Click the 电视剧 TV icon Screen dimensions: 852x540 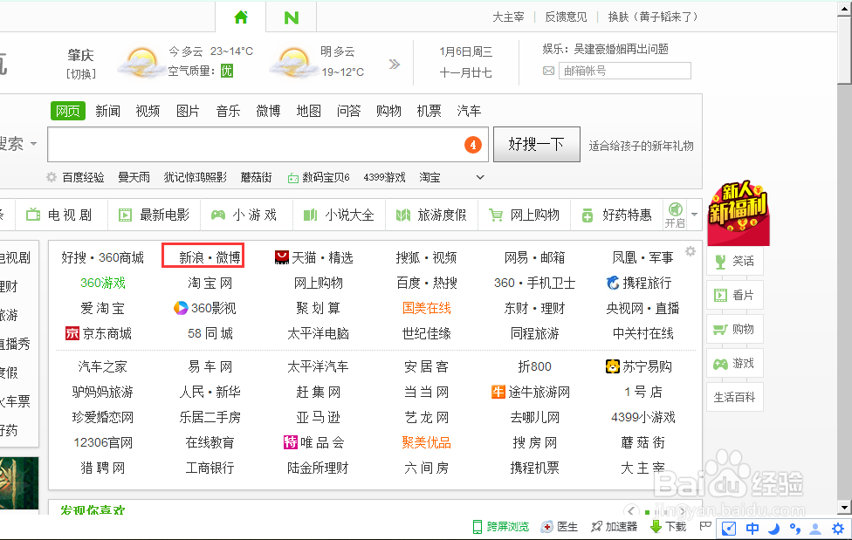click(33, 215)
